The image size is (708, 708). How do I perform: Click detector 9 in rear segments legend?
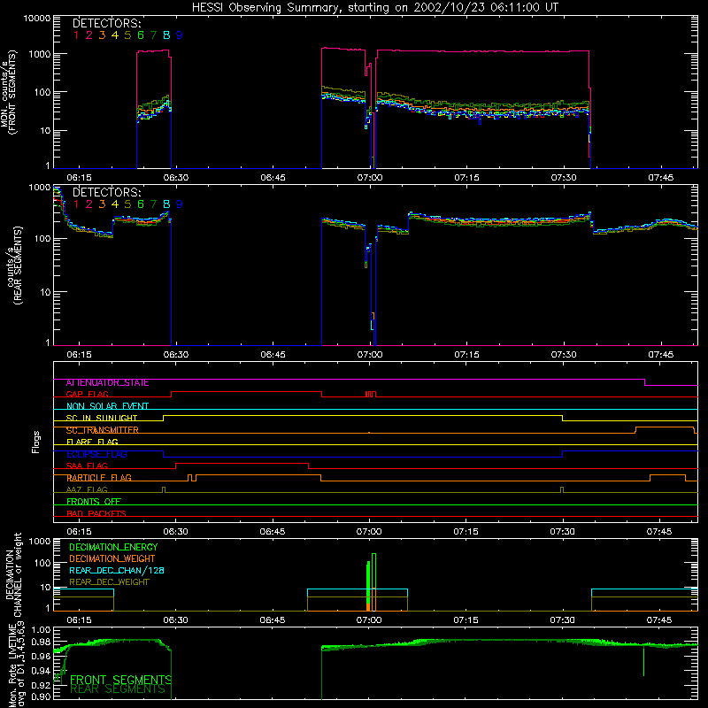pyautogui.click(x=180, y=204)
